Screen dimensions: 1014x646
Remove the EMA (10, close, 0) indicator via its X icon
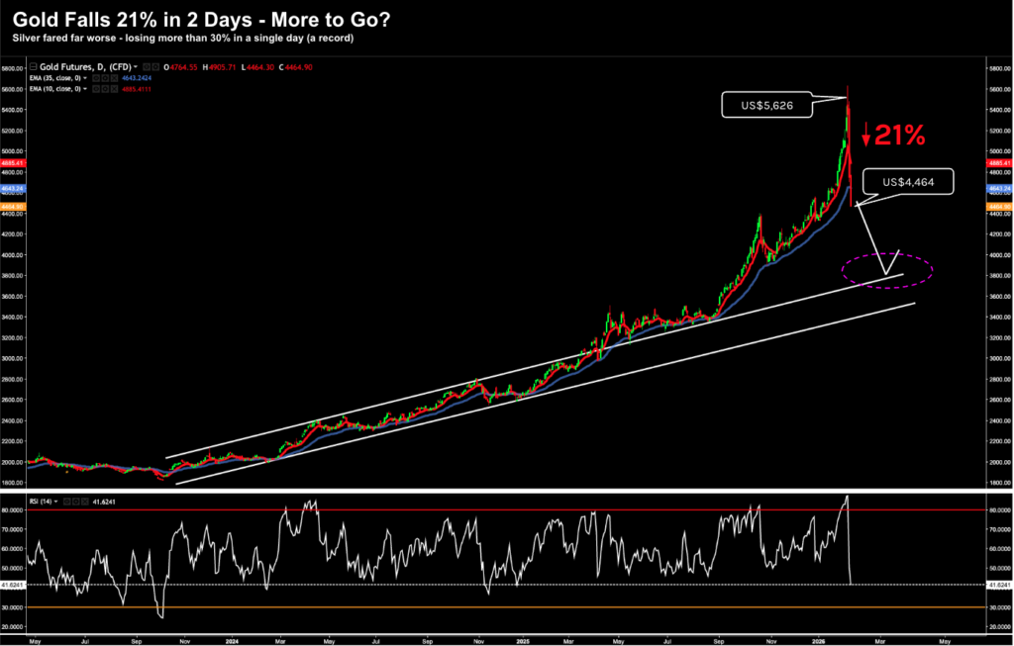click(x=113, y=88)
